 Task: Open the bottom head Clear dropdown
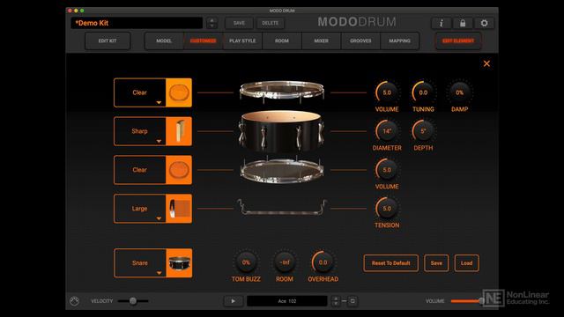click(140, 170)
